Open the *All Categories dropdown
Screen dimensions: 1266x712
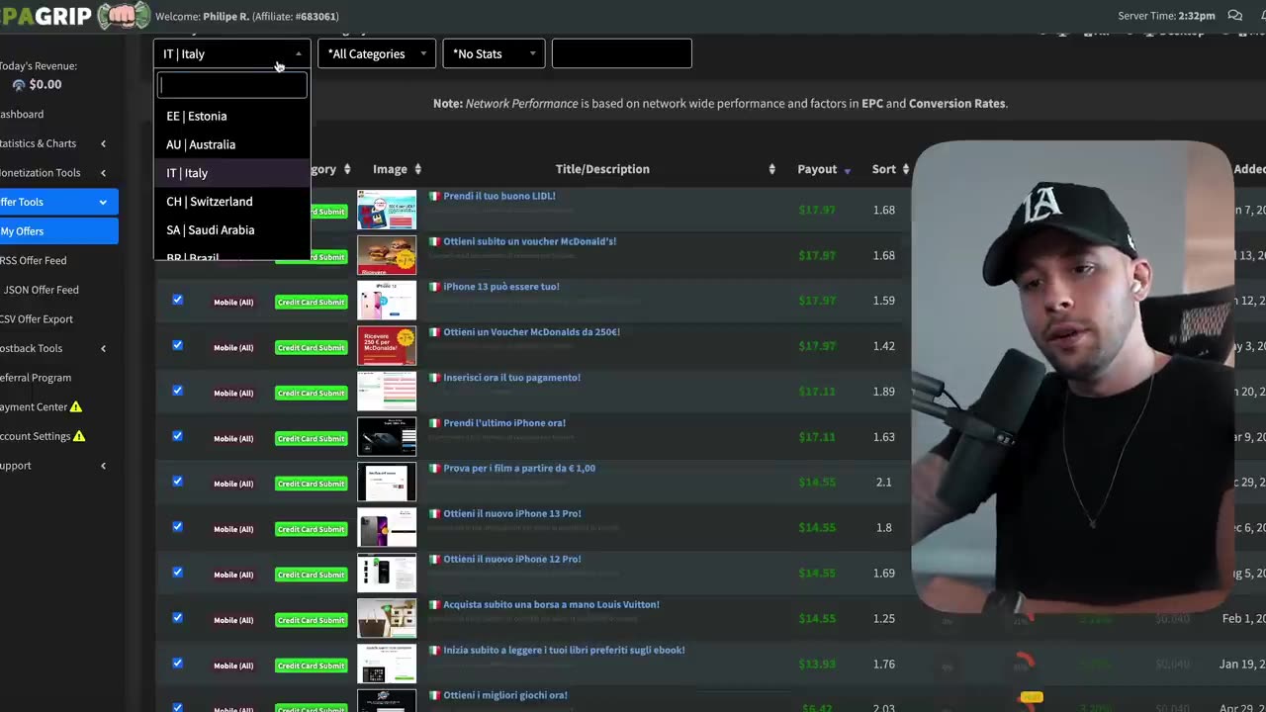coord(377,53)
